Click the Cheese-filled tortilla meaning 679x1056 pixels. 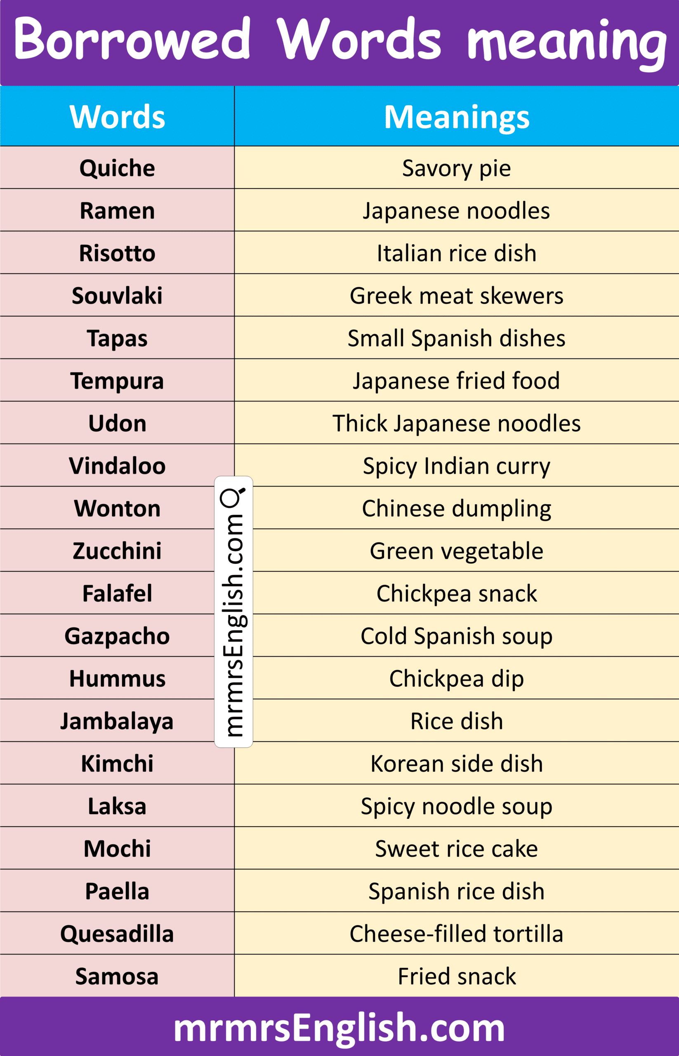[x=457, y=933]
